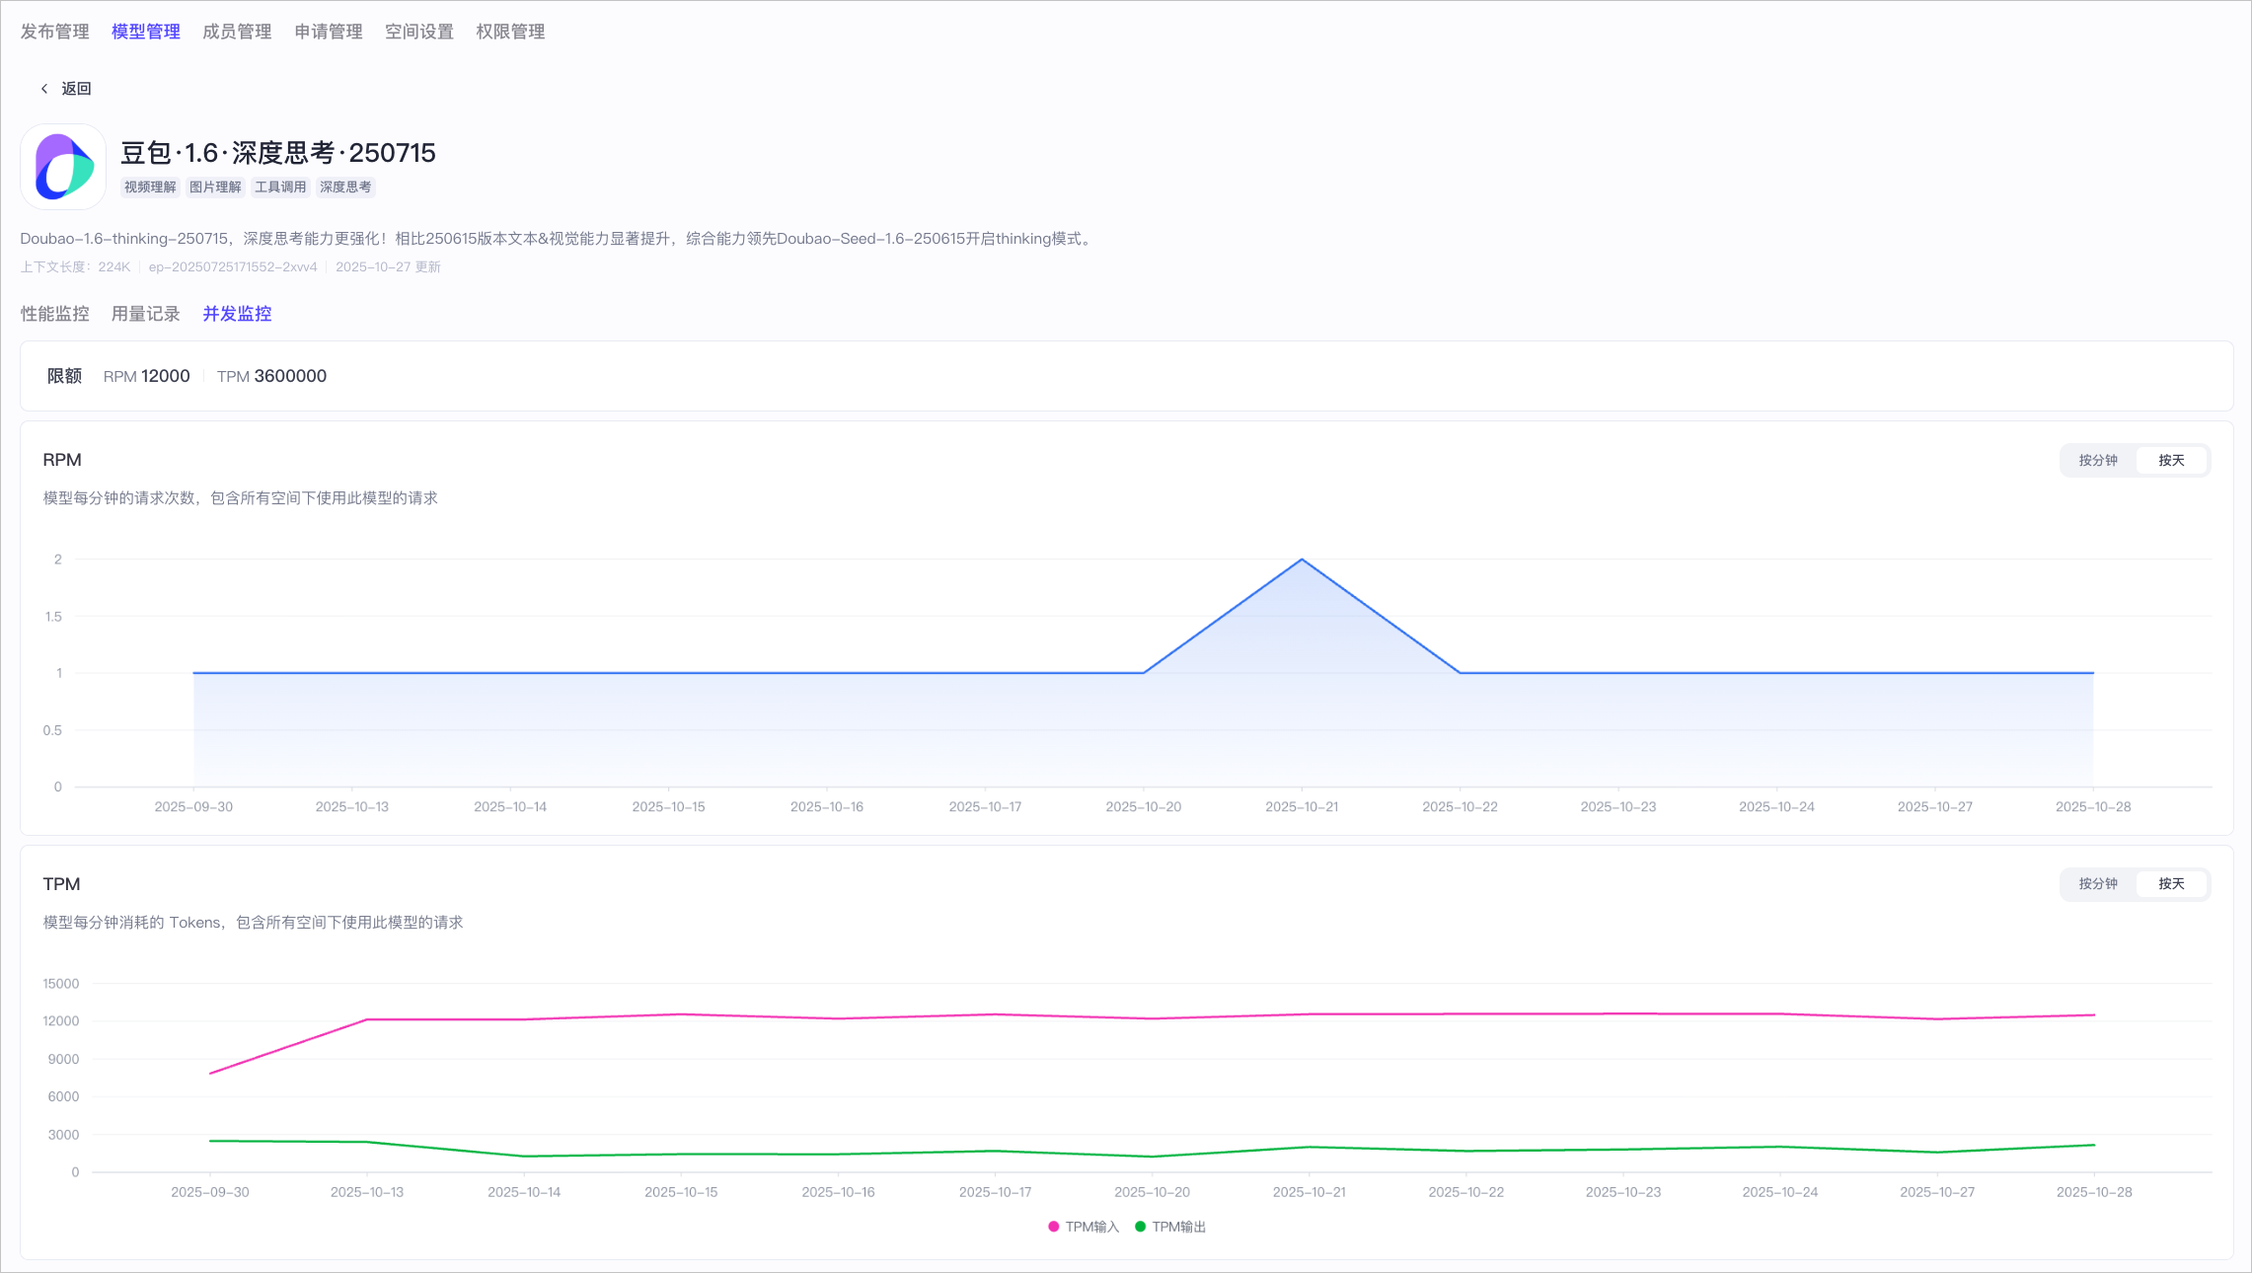Select the 并发监控 sub-tab
The height and width of the screenshot is (1273, 2252).
[x=237, y=314]
